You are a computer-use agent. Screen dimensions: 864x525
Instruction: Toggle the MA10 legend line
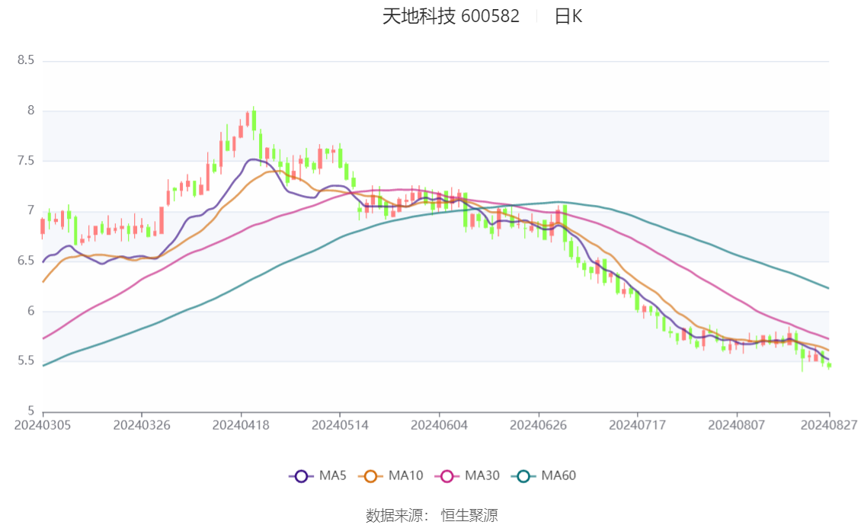(391, 476)
